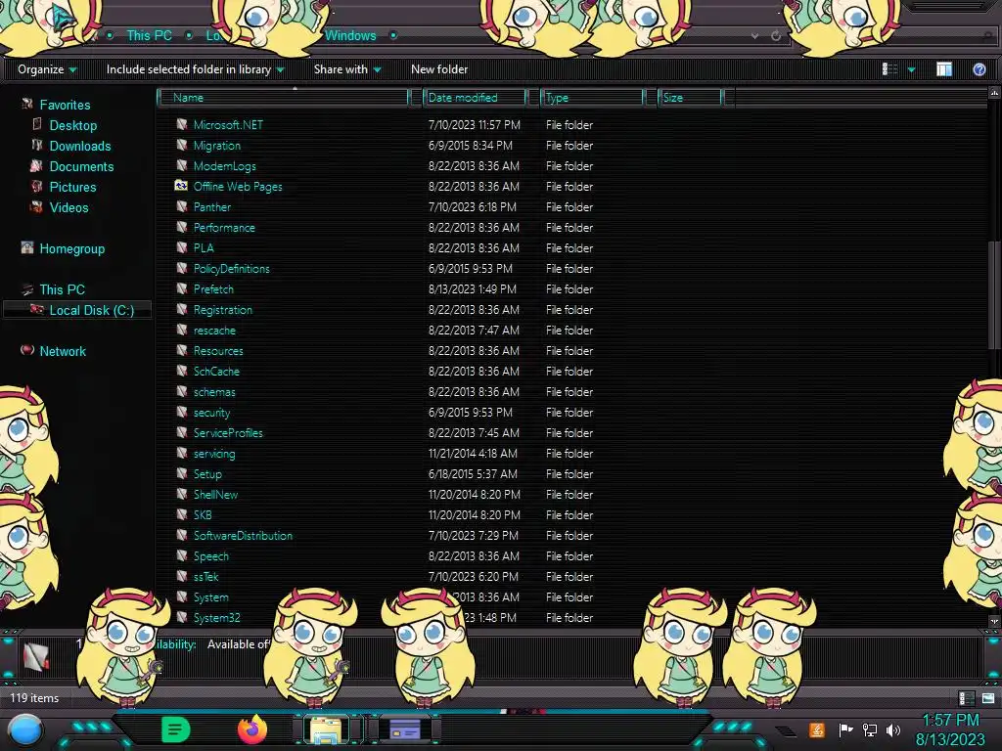Select Windows in the breadcrumb path
The image size is (1002, 751).
pos(350,36)
